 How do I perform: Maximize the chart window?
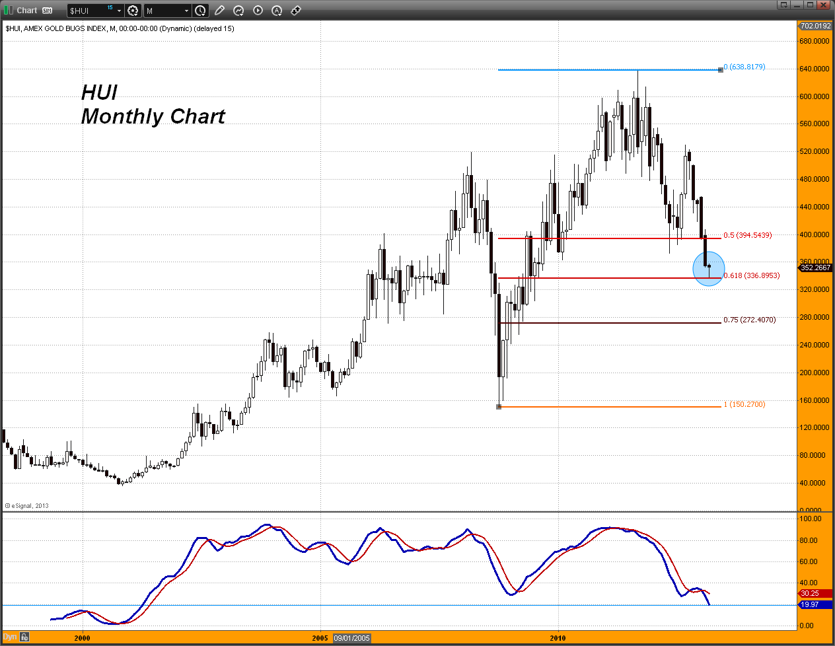click(x=810, y=5)
